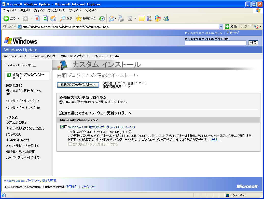Select 追加選択 (ソフトウェア) (1)
This screenshot has width=264, height=199.
point(22,101)
